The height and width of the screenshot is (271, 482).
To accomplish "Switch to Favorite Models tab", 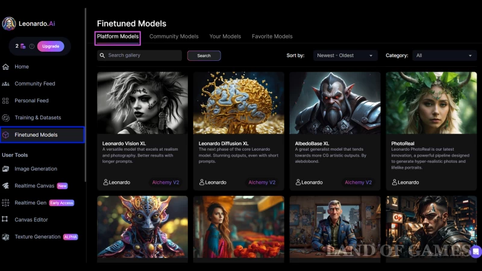I will tap(272, 37).
